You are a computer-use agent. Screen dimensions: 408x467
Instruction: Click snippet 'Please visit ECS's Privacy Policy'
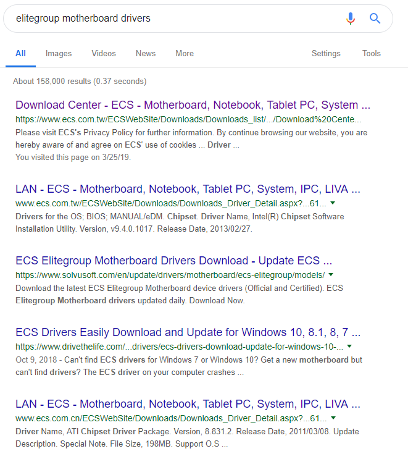click(x=191, y=139)
